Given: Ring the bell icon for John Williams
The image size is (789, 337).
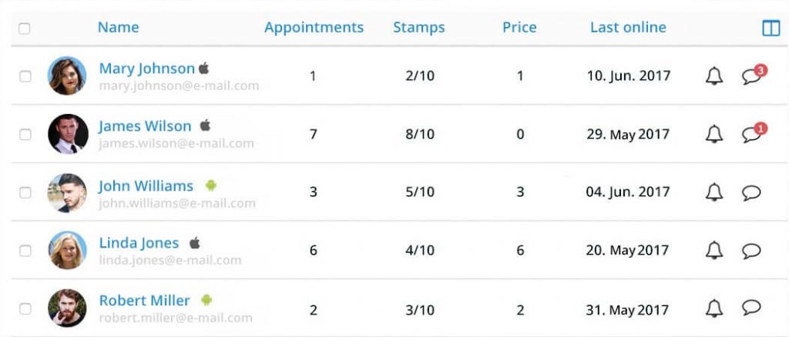Looking at the screenshot, I should tap(714, 192).
